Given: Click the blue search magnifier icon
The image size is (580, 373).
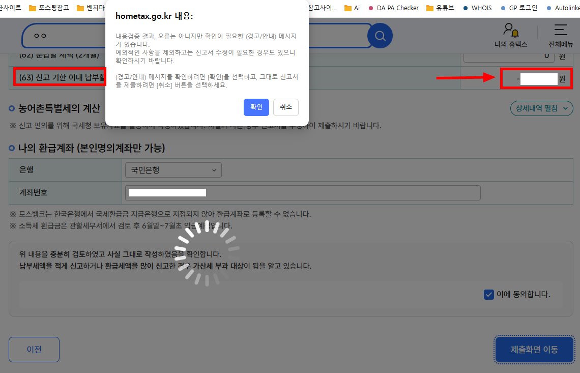Looking at the screenshot, I should [x=380, y=36].
